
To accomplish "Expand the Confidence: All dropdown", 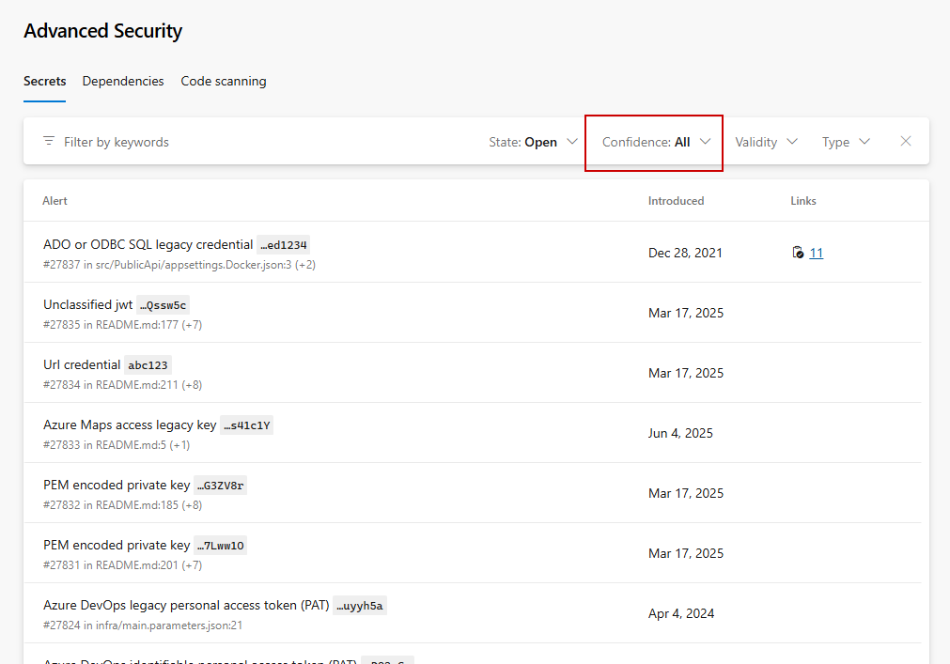I will coord(655,142).
